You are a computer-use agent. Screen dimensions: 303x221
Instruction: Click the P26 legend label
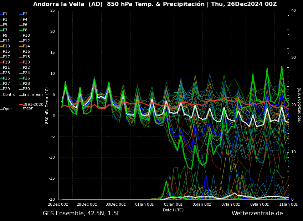point(26,78)
